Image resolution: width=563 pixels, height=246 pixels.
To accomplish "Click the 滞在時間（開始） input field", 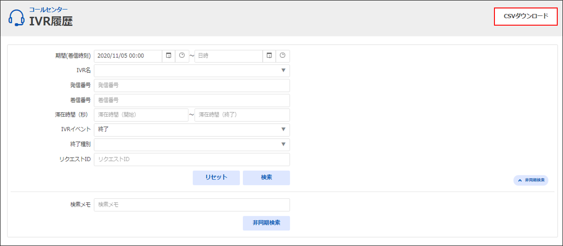I will coord(141,115).
